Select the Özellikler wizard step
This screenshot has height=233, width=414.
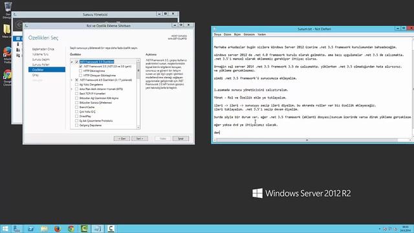[x=47, y=70]
